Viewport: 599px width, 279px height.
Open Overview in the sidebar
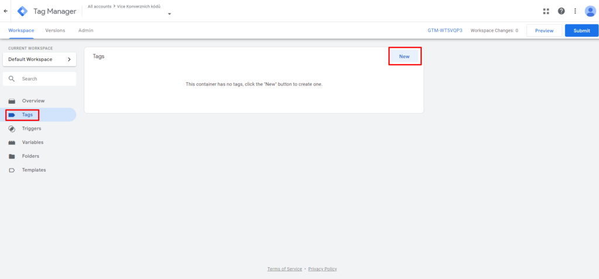[x=38, y=101]
